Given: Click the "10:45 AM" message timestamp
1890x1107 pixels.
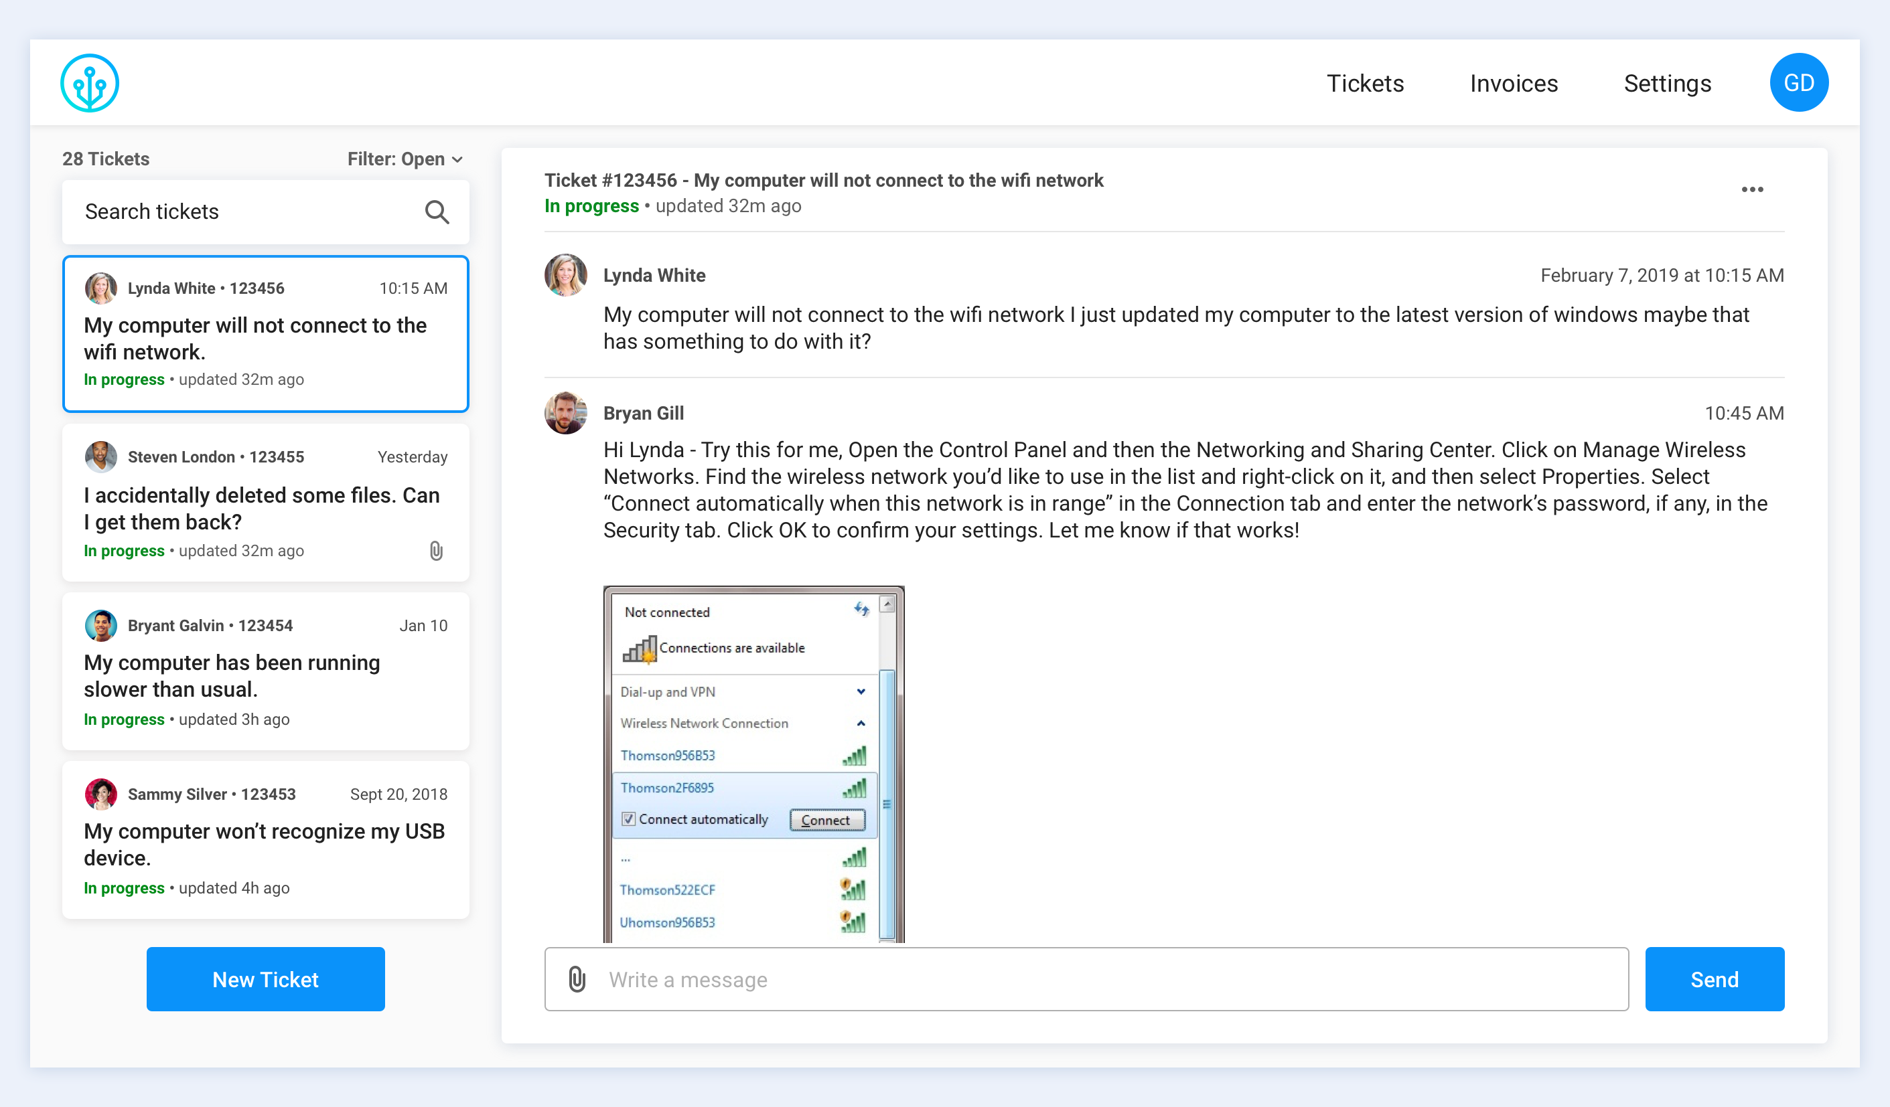Looking at the screenshot, I should pyautogui.click(x=1744, y=413).
